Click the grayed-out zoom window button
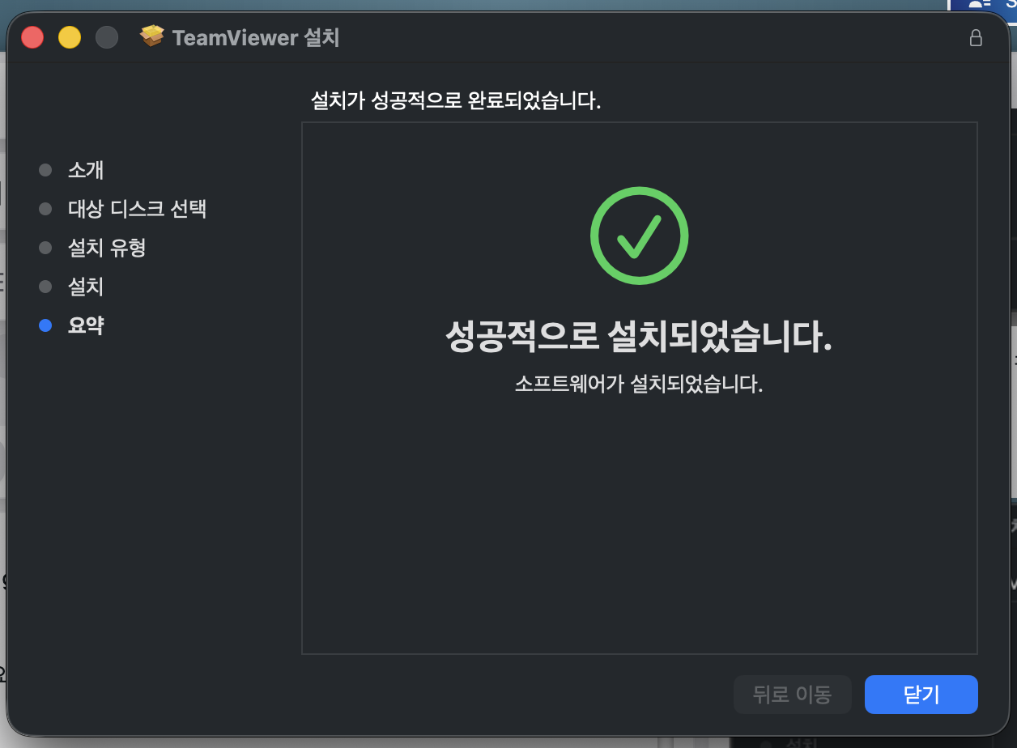 coord(107,37)
